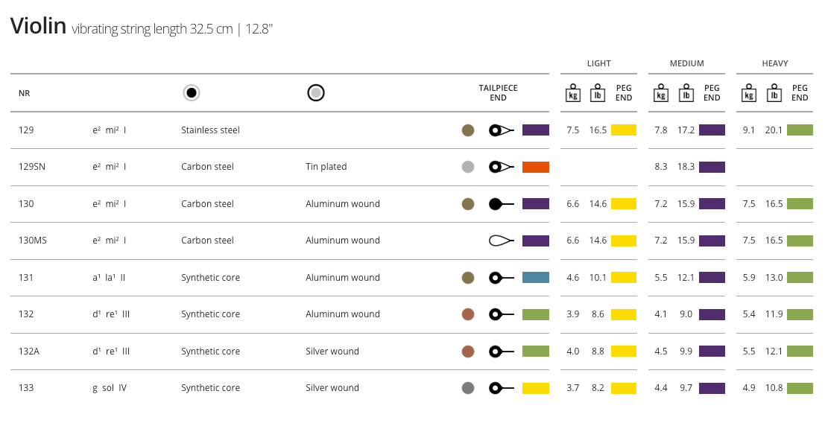Click the green heavy peg swatch in row 129
The width and height of the screenshot is (825, 423).
(x=800, y=130)
